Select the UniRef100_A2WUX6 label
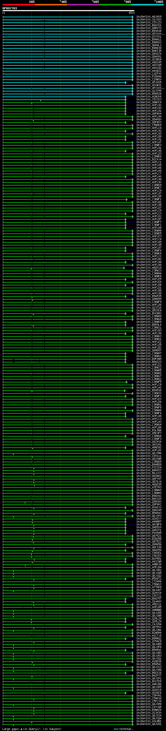 149,96
